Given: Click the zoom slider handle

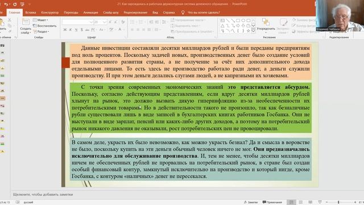Looking at the screenshot, I should click(339, 202).
